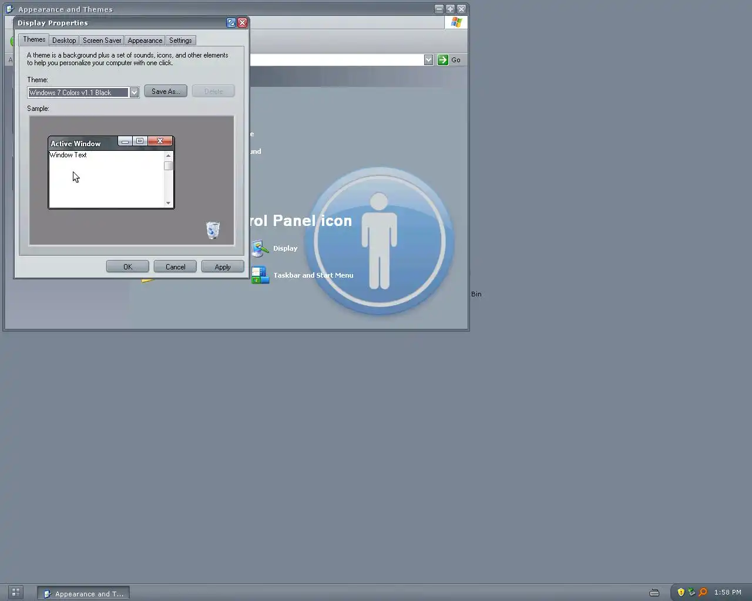Open Taskbar and Start Menu link
Image resolution: width=752 pixels, height=601 pixels.
(x=313, y=275)
